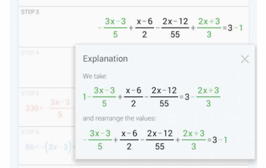Select the faded STEP 6 label
Viewport: 266px width, 168px height.
click(x=30, y=132)
